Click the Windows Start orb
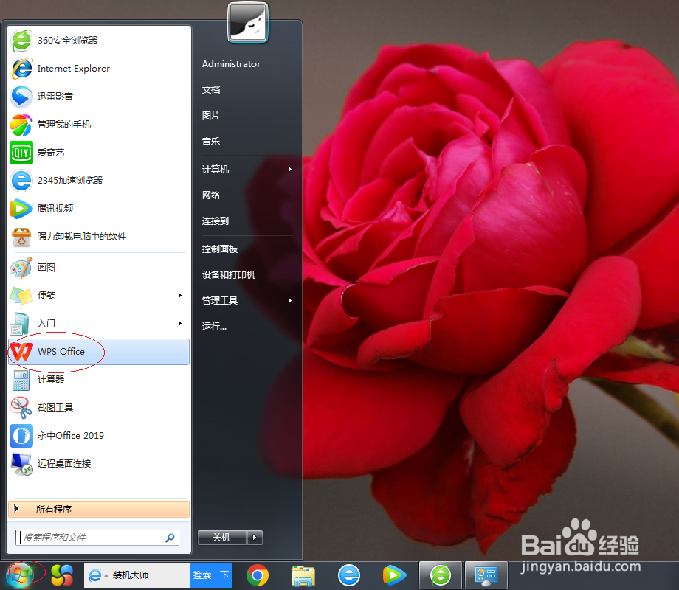679x590 pixels. point(20,575)
